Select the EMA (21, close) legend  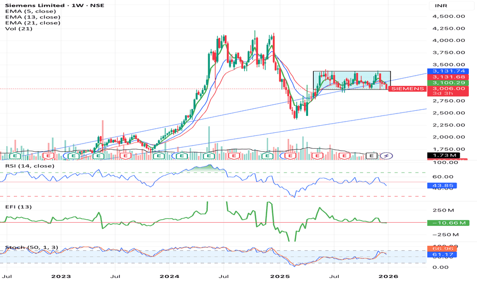[x=33, y=23]
